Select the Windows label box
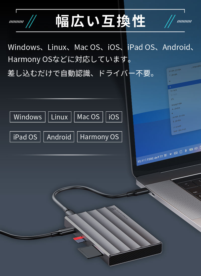The image size is (201, 276). click(28, 117)
